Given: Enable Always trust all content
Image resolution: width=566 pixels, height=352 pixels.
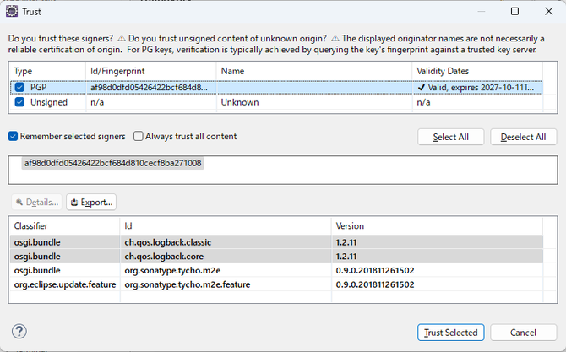Looking at the screenshot, I should click(x=139, y=136).
